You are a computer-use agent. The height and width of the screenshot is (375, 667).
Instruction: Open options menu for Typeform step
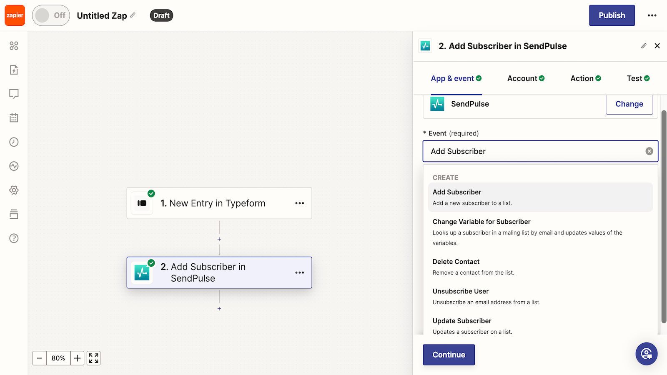pos(299,203)
